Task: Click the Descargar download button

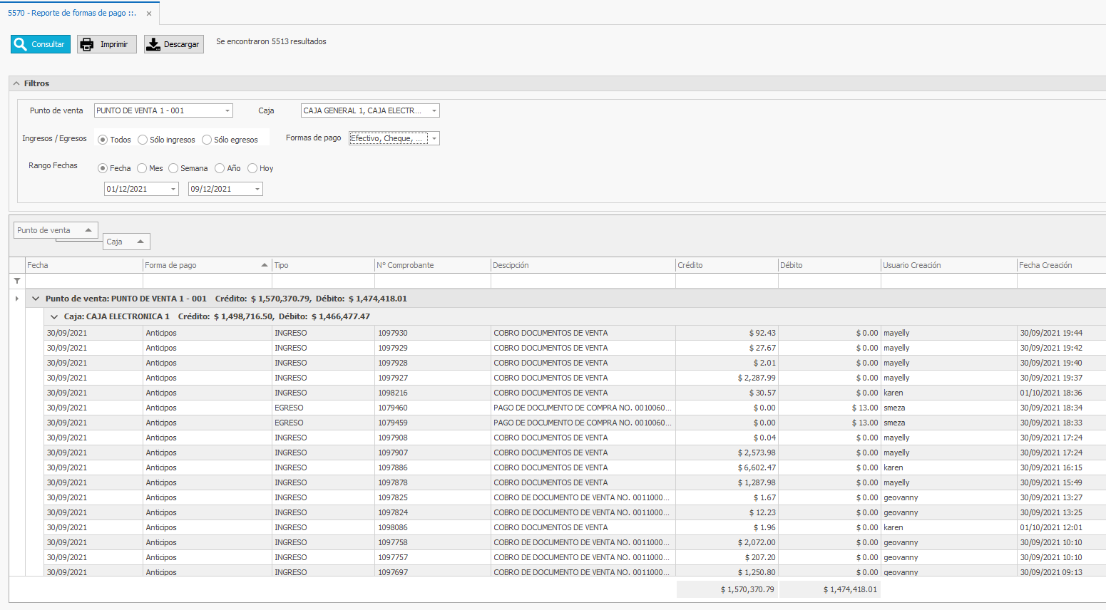Action: pyautogui.click(x=174, y=44)
